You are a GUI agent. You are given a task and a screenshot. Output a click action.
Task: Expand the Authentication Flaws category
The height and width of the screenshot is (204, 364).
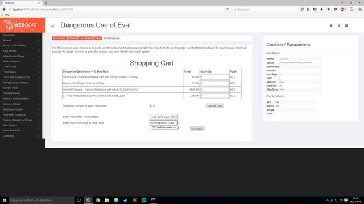pos(21,56)
